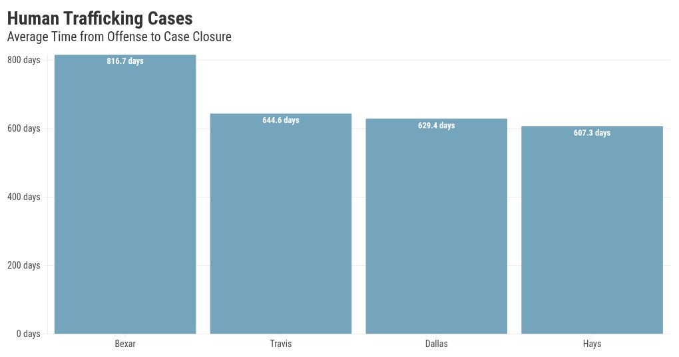Click the Human Trafficking Cases chart title
Screen dimensions: 679x357
[100, 18]
